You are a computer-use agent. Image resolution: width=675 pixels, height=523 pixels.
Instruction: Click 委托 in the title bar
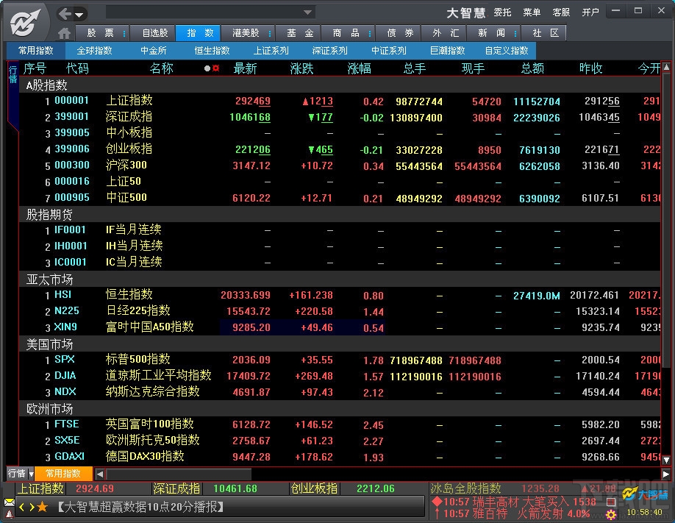point(502,13)
